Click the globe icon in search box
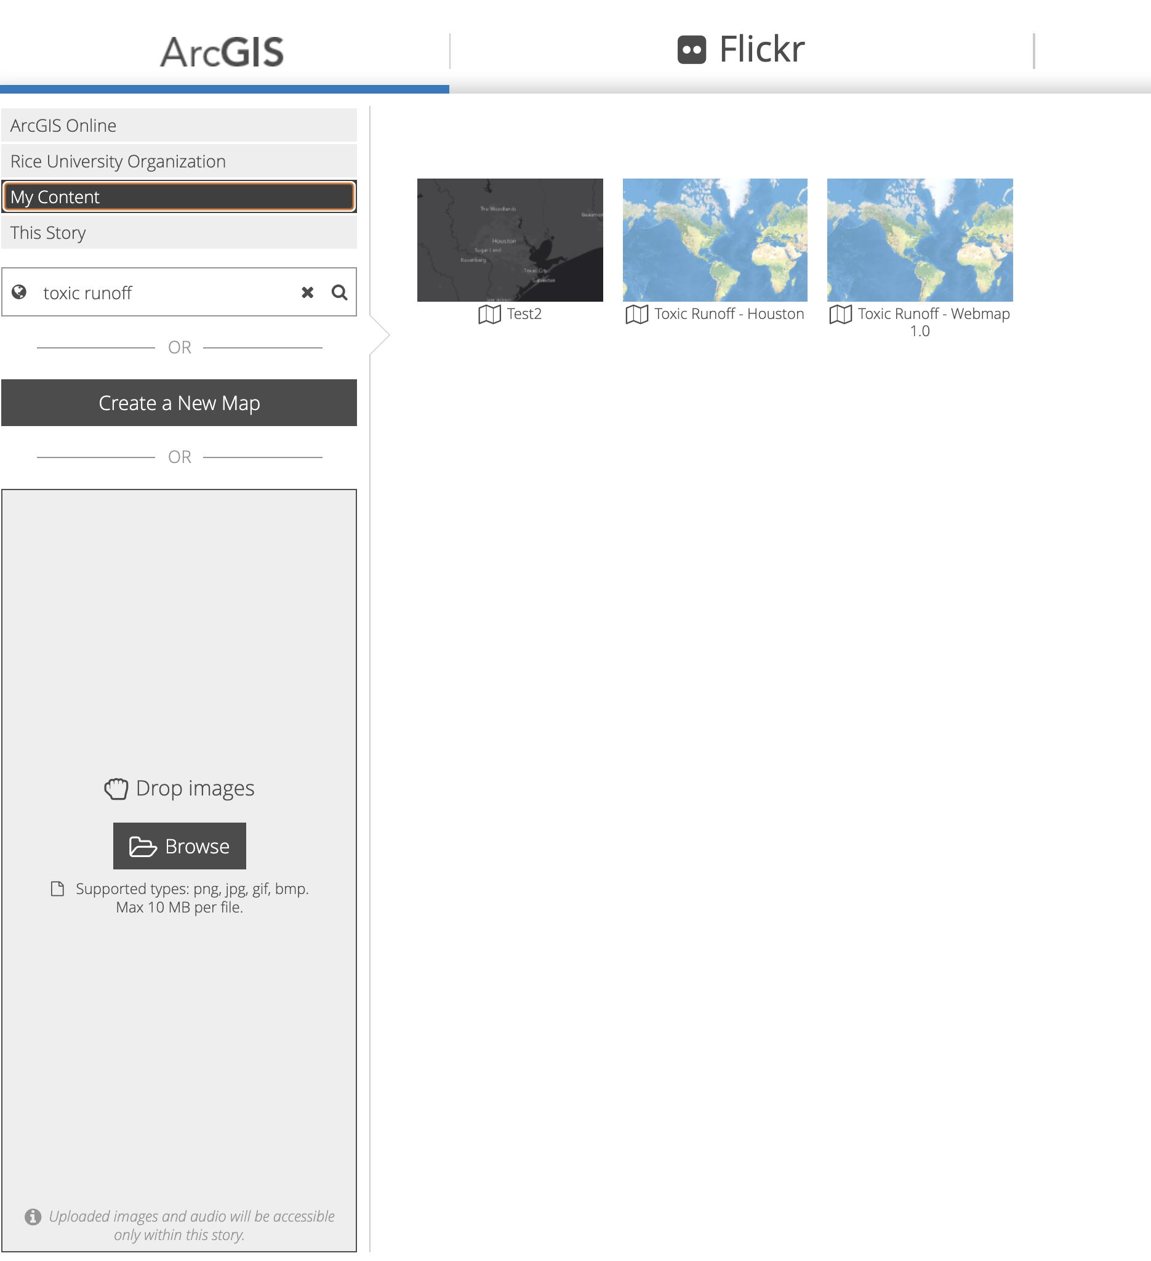The image size is (1151, 1261). (19, 292)
